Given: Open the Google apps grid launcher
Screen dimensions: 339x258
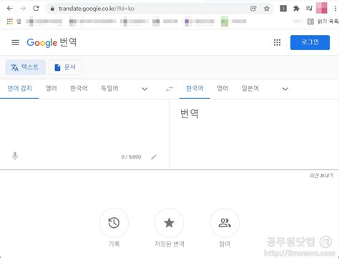Looking at the screenshot, I should pyautogui.click(x=277, y=42).
